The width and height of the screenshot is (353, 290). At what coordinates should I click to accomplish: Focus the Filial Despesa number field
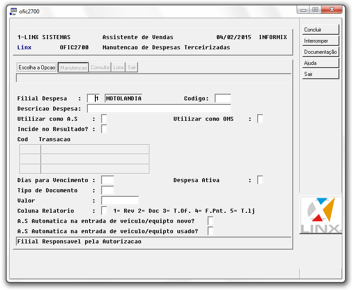(93, 98)
